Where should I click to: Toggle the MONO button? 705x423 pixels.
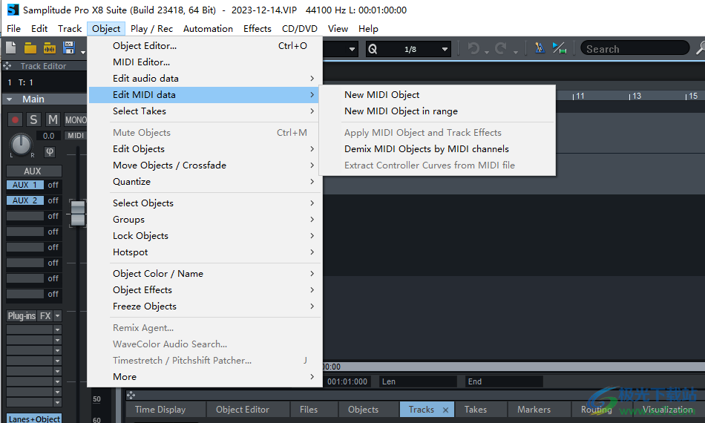[x=76, y=119]
